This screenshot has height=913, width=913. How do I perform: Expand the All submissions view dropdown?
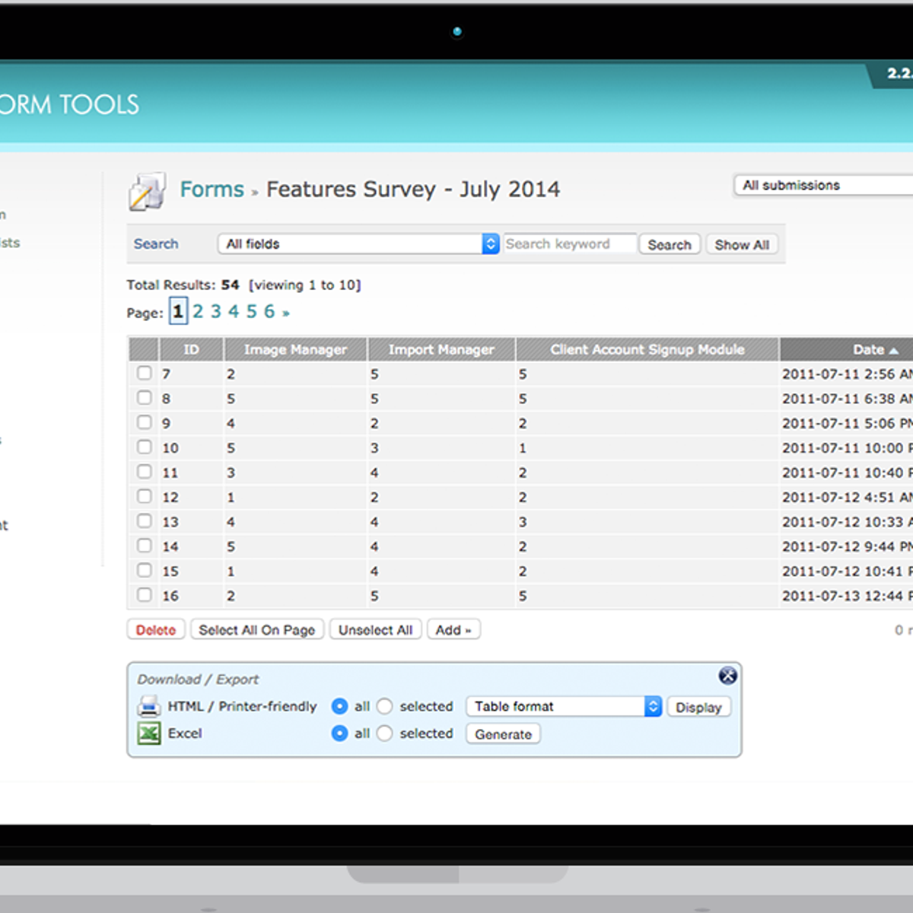[822, 186]
